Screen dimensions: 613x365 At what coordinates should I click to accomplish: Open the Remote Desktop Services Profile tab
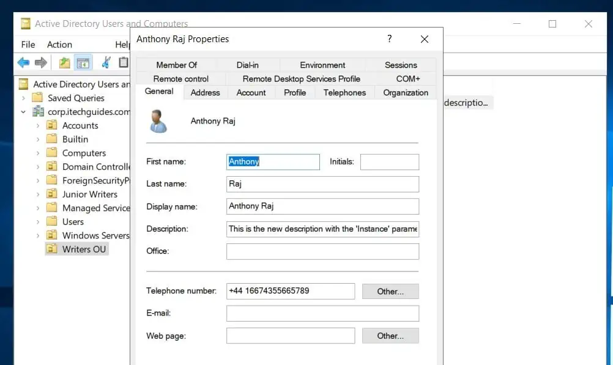click(302, 78)
